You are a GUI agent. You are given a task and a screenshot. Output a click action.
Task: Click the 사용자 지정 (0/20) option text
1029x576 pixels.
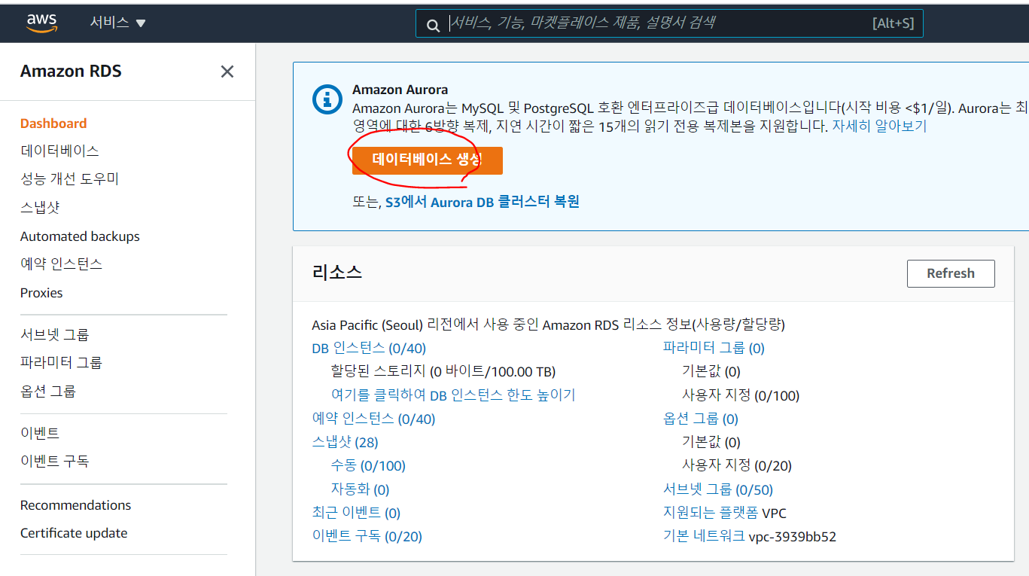[x=737, y=466]
